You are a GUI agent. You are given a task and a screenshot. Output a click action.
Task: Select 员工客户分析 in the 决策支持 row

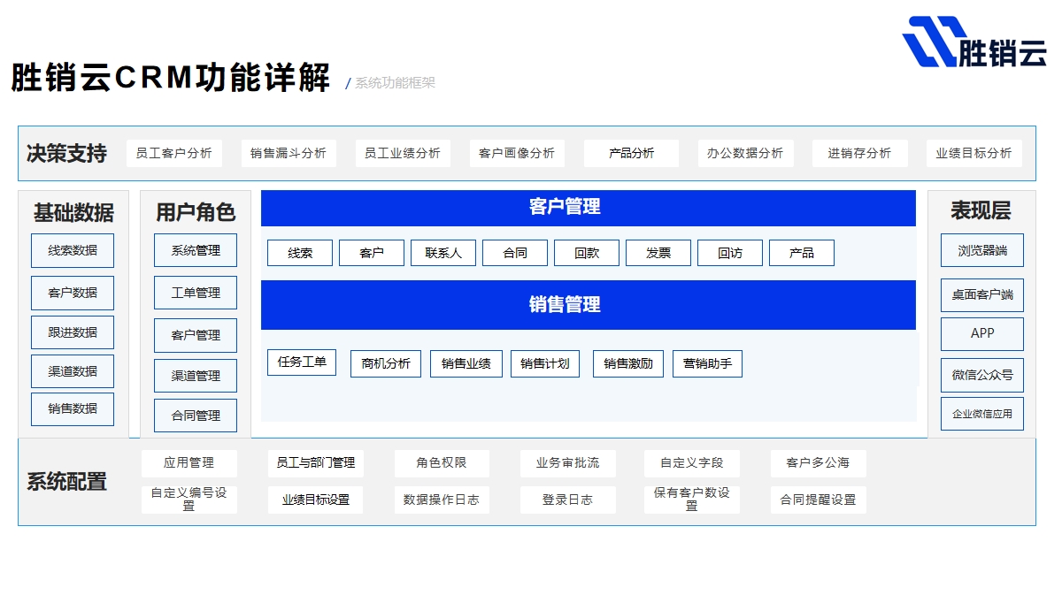point(174,153)
